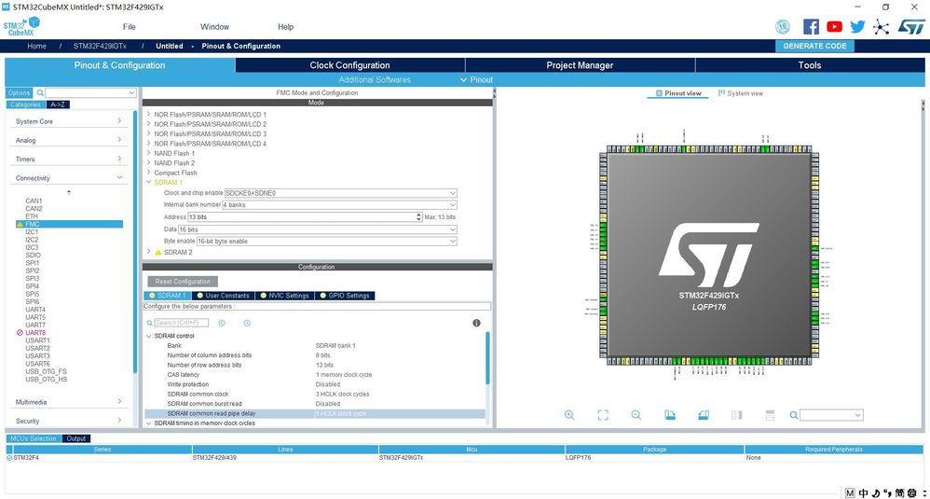Screen dimensions: 930x499
Task: Open the GPIO Settings tab
Action: (x=345, y=296)
